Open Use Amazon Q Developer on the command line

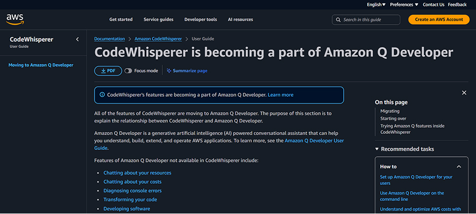click(x=412, y=196)
